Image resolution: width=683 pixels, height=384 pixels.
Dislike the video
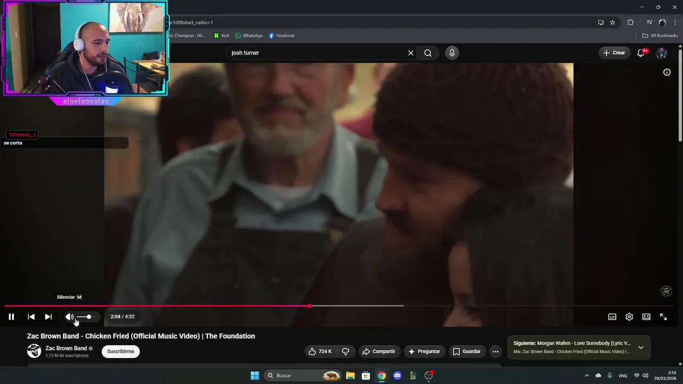coord(345,351)
